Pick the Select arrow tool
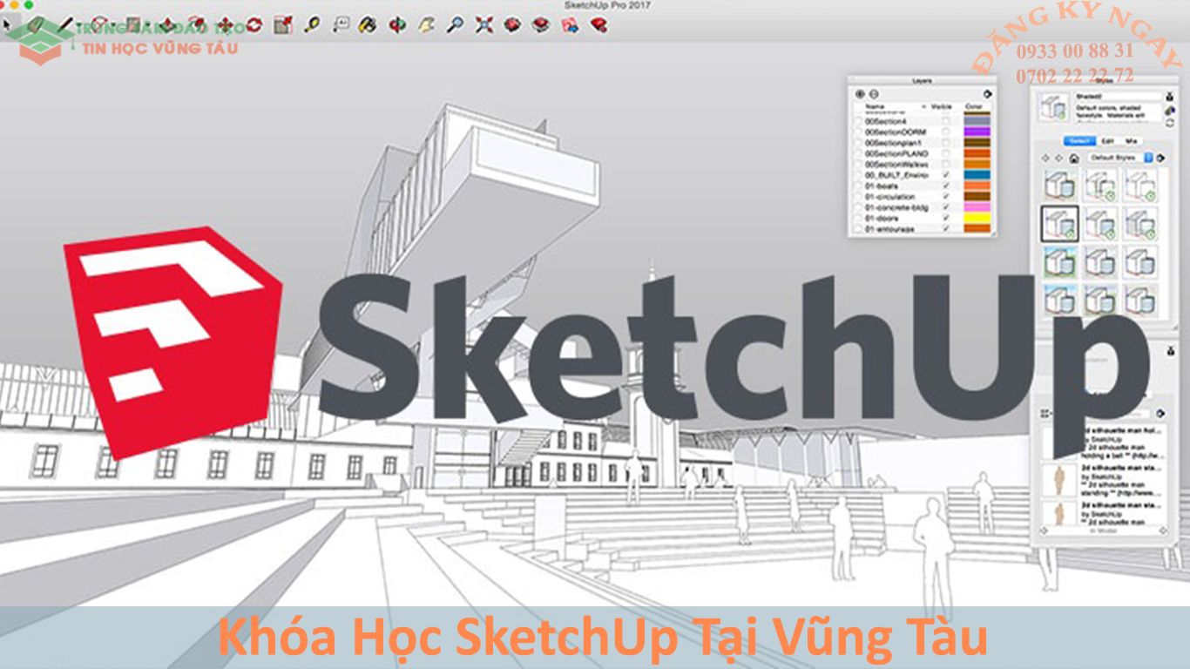 tap(7, 24)
